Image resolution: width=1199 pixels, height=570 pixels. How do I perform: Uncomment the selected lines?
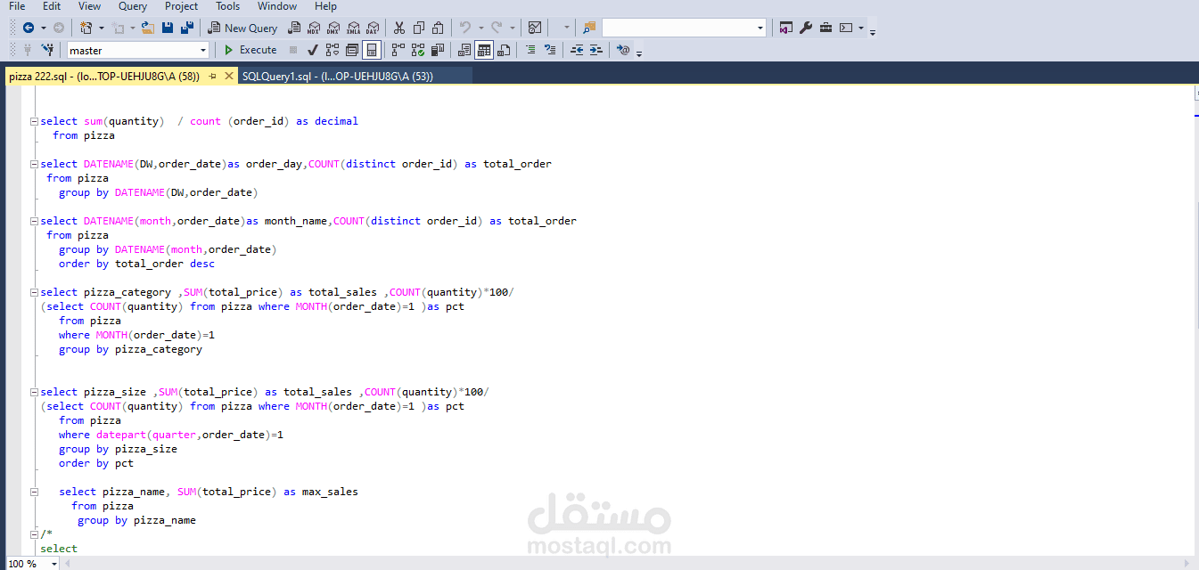(x=550, y=50)
